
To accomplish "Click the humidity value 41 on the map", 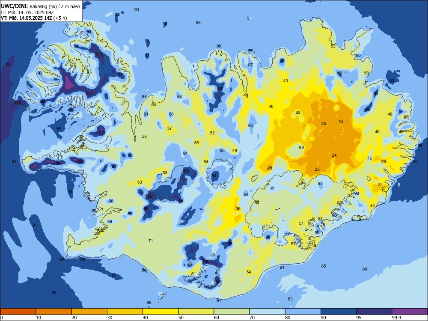I will [x=246, y=95].
